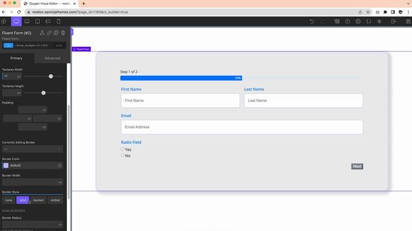Open the History clock icon

coord(348,21)
